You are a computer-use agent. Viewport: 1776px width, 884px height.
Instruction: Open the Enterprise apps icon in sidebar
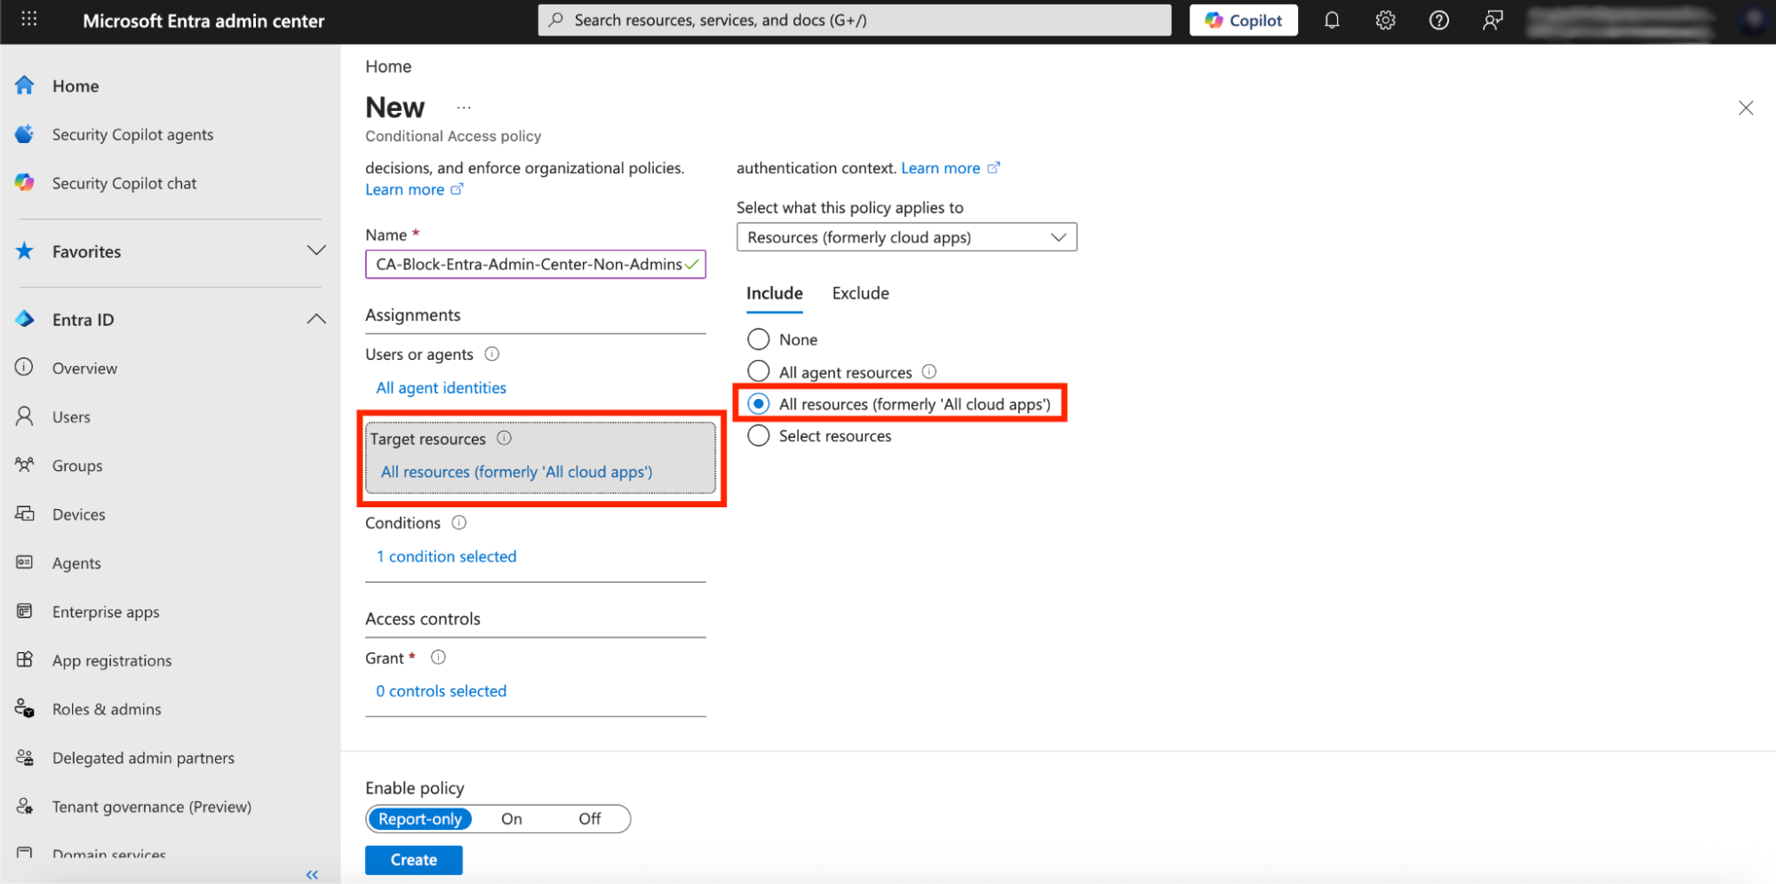tap(25, 611)
